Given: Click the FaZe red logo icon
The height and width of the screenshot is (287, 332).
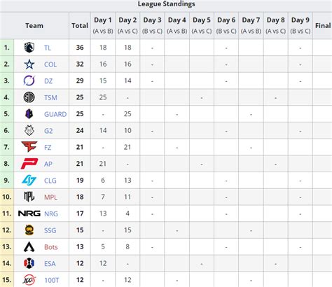Looking at the screenshot, I should (x=29, y=147).
